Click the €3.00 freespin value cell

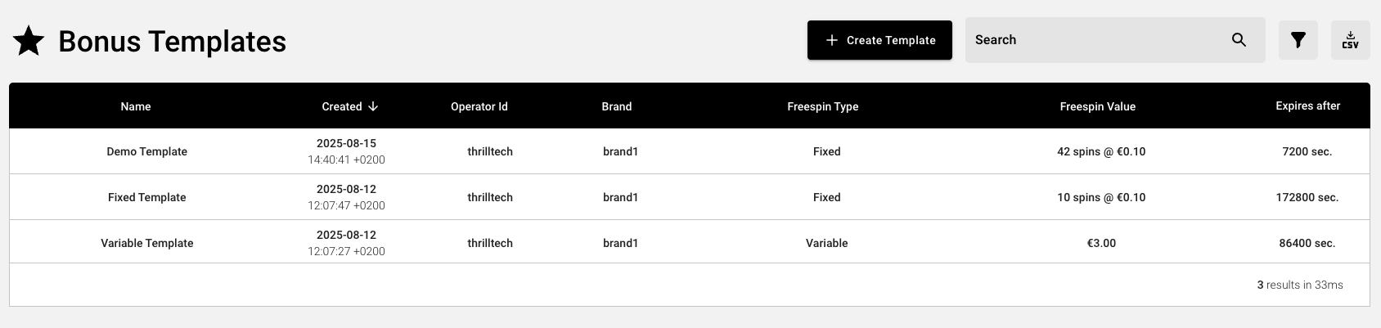coord(1100,243)
